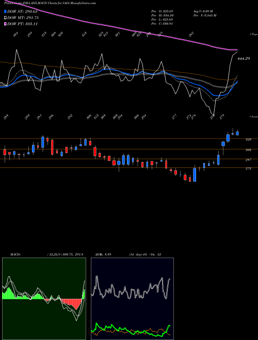Select the DOW ST: 293.63 legend label
Image resolution: width=258 pixels, height=340 pixels.
22,11
